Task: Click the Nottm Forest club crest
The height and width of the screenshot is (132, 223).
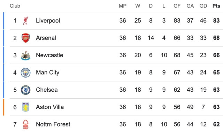Action: pyautogui.click(x=25, y=124)
